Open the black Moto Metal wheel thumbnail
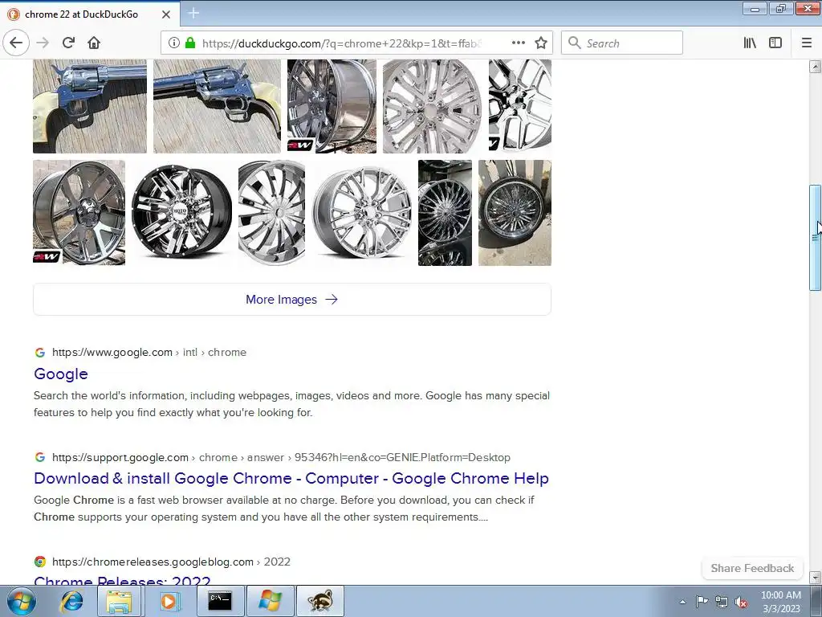 point(181,212)
